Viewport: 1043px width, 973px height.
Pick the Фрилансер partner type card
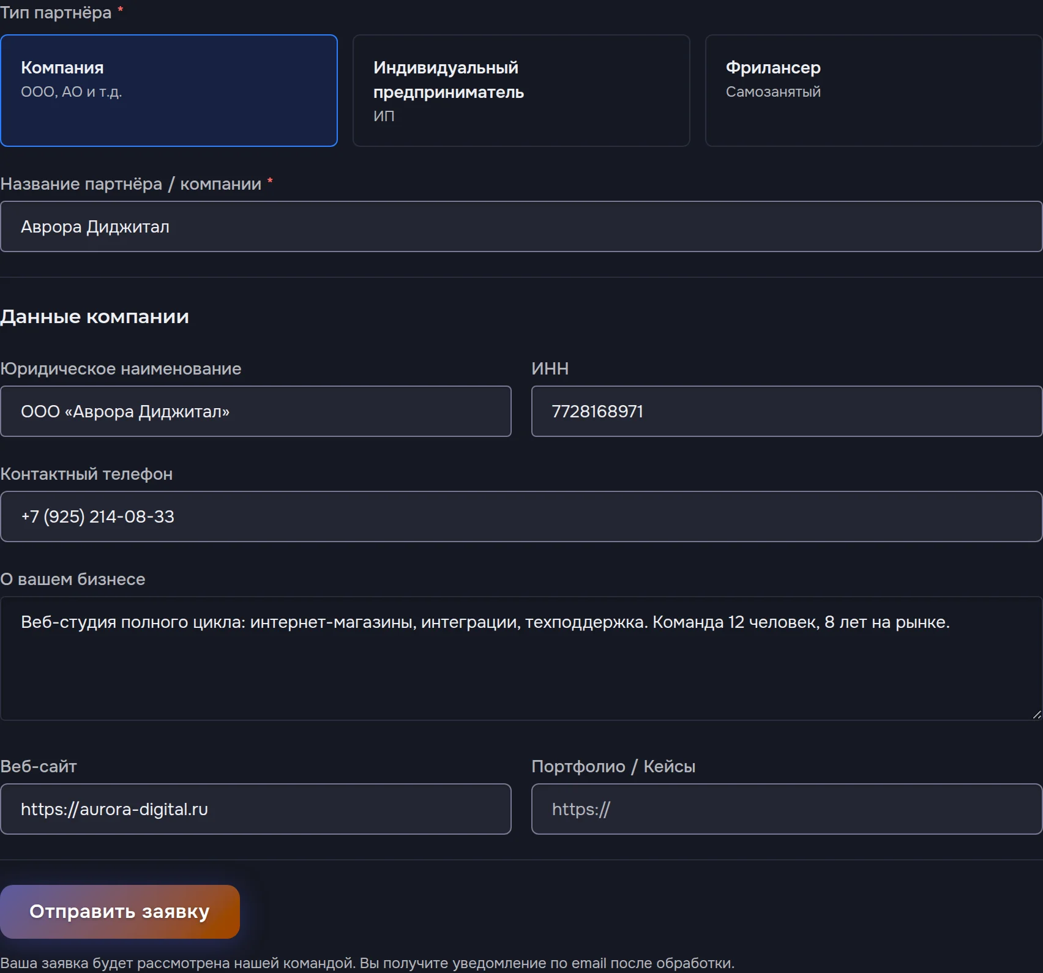coord(874,91)
